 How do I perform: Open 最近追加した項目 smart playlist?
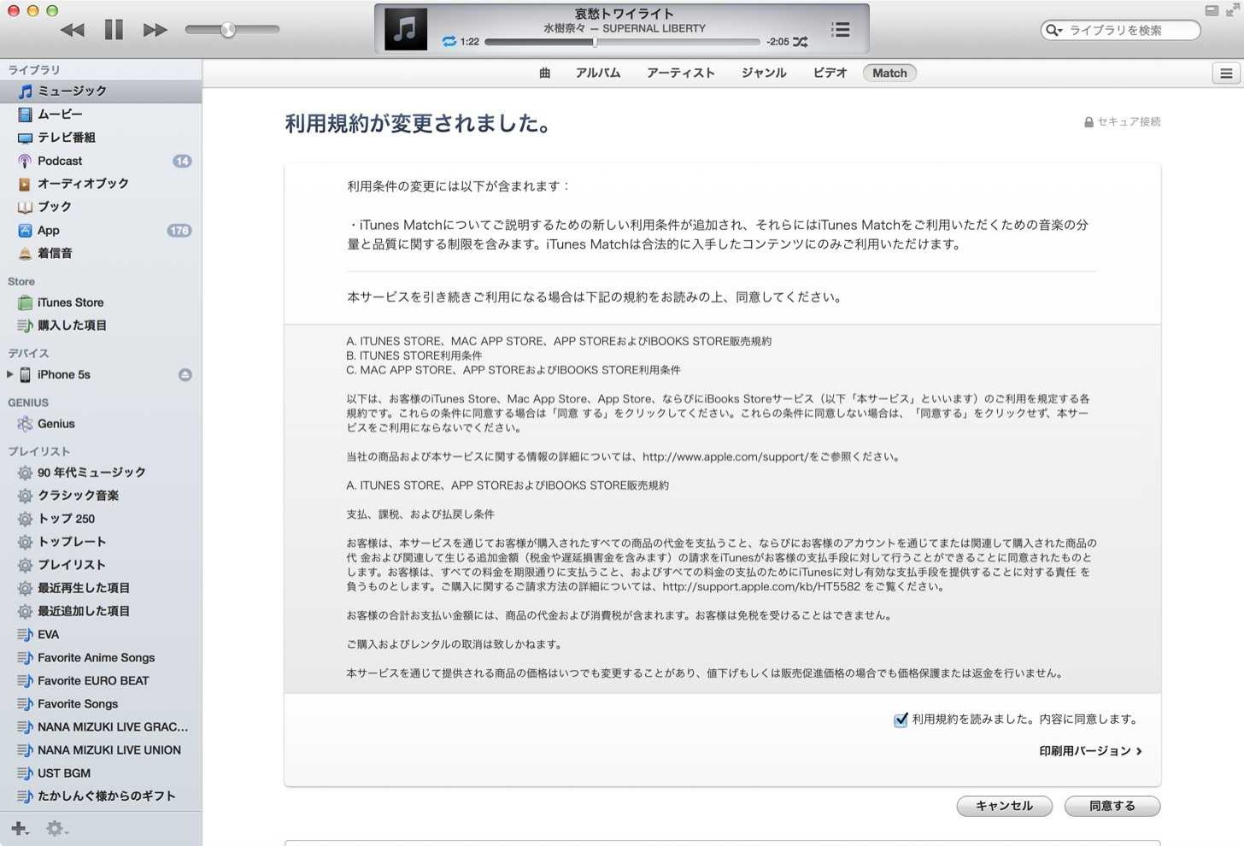pos(101,611)
